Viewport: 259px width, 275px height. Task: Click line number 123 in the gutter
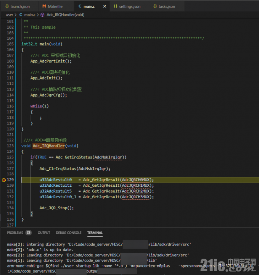(x=10, y=146)
